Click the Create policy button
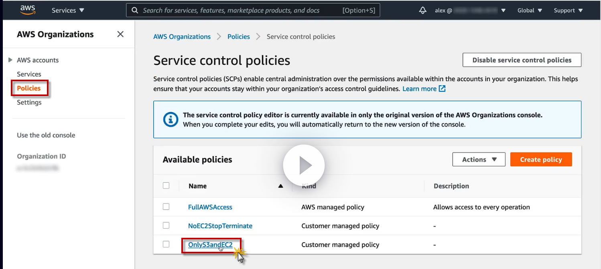 tap(541, 159)
